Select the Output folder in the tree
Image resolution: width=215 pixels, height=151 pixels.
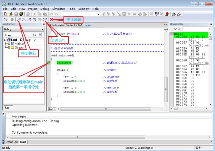[x=19, y=47]
